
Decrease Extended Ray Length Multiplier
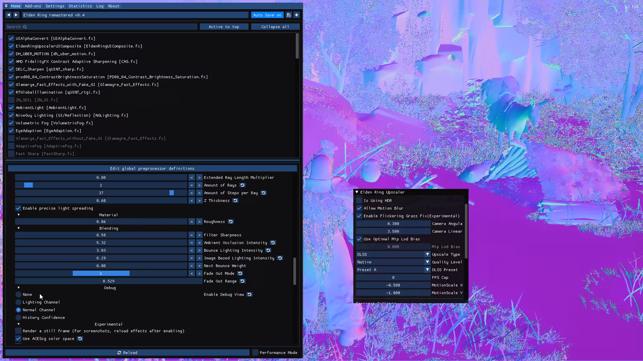pyautogui.click(x=192, y=177)
